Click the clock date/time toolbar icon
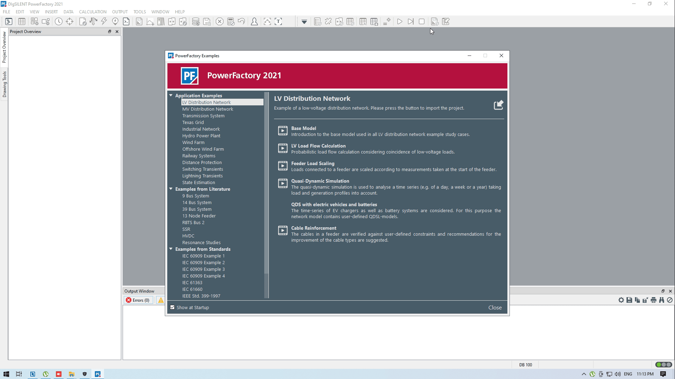 58,21
